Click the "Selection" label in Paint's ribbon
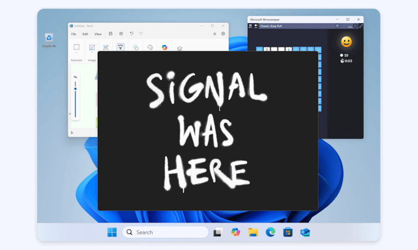 click(x=77, y=60)
